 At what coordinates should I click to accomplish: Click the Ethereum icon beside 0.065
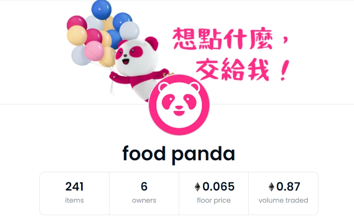pos(197,187)
